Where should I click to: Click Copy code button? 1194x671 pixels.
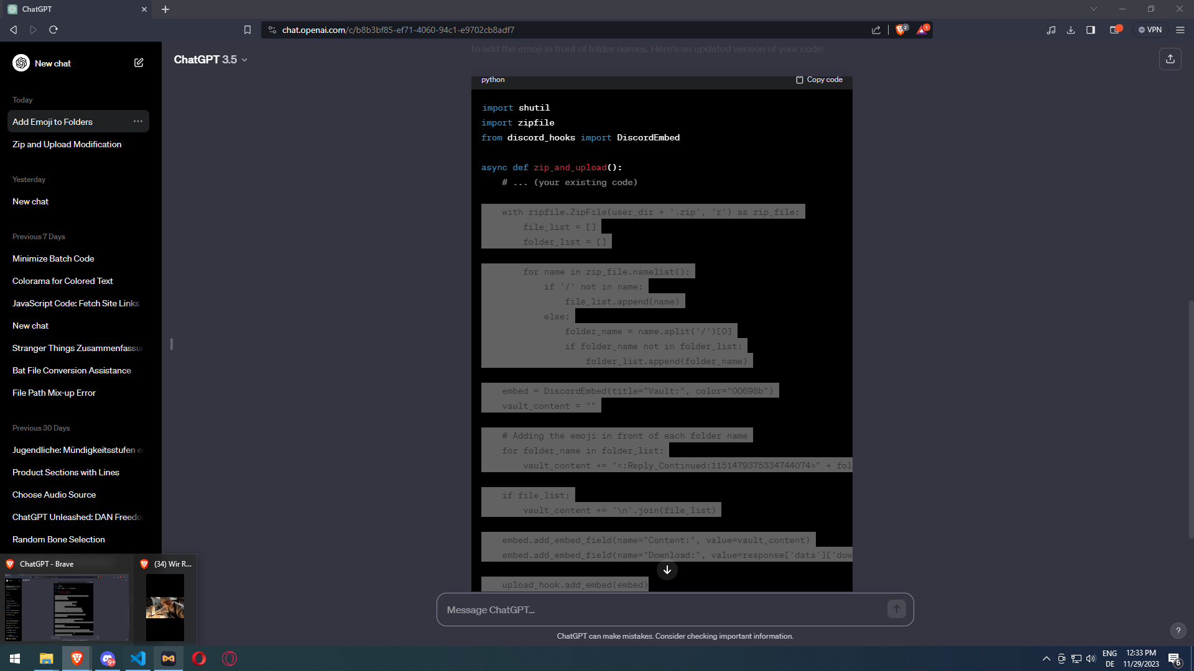tap(819, 80)
